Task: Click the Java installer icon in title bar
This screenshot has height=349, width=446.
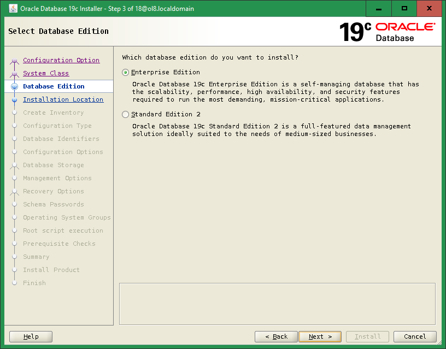Action: point(13,9)
